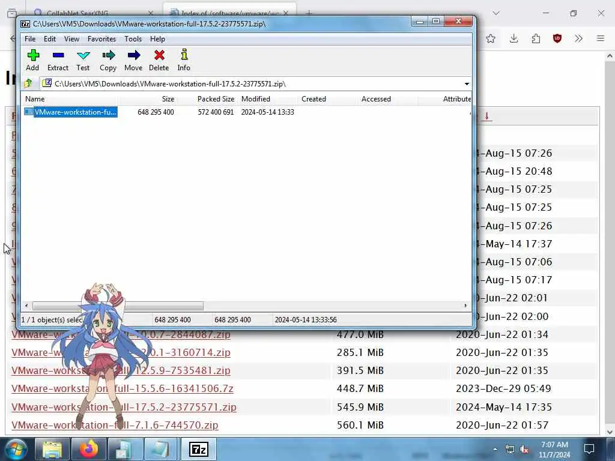
Task: Switch to 7-Zip taskbar button
Action: pos(198,450)
